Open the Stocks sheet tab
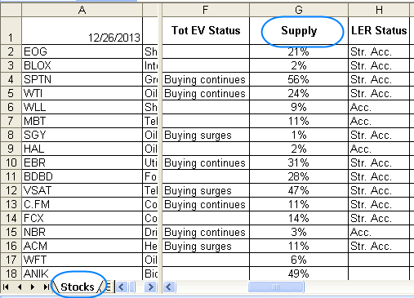 coord(78,287)
